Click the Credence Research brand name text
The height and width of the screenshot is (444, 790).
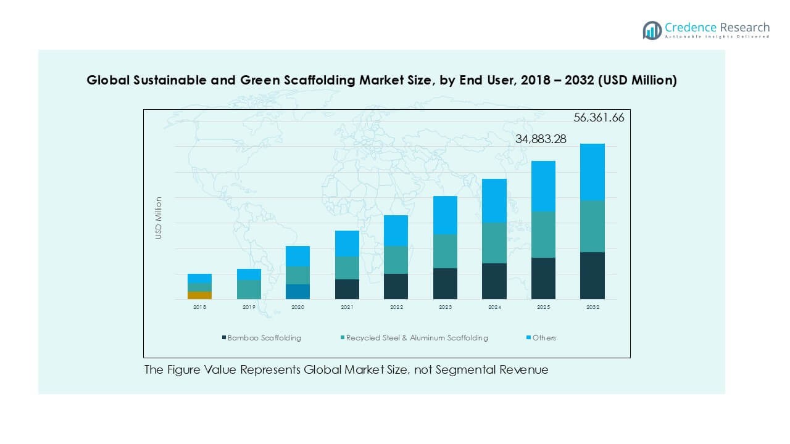click(717, 28)
